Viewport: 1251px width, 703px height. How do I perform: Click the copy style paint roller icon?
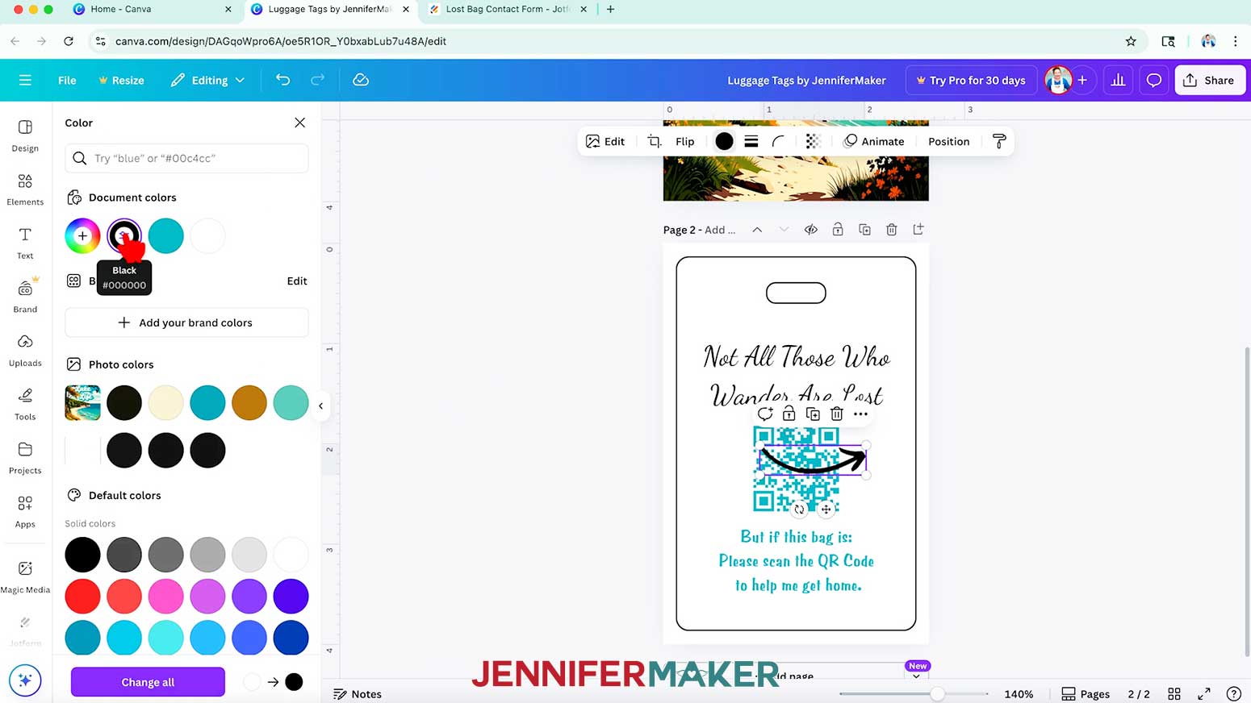[x=999, y=141]
